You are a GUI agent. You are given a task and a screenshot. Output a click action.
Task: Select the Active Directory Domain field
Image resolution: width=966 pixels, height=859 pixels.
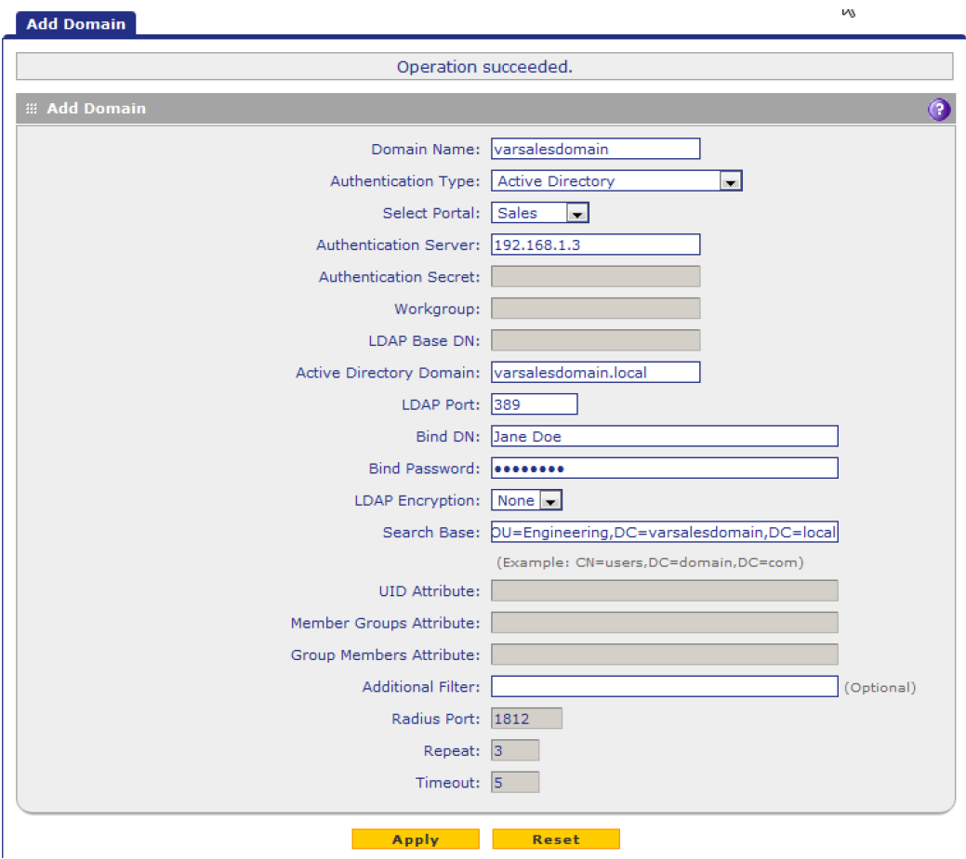coord(595,373)
